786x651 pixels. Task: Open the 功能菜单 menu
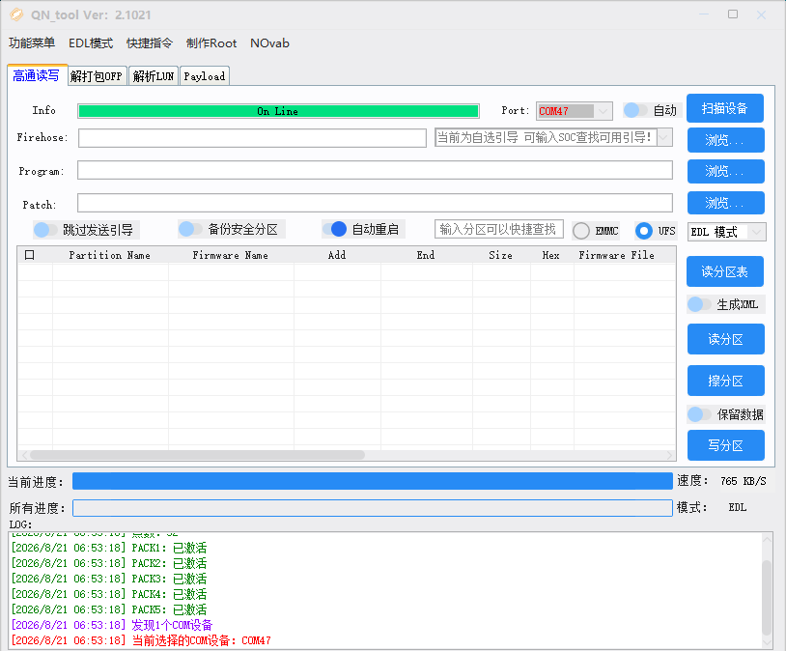[x=32, y=43]
